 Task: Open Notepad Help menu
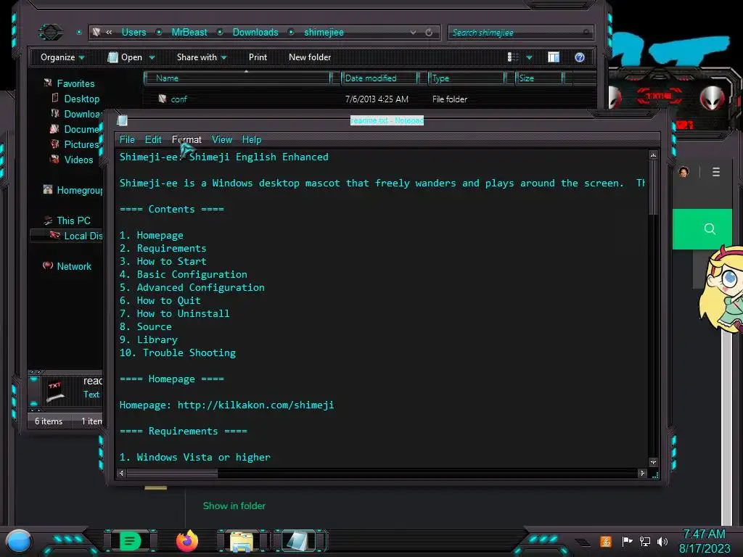click(252, 140)
